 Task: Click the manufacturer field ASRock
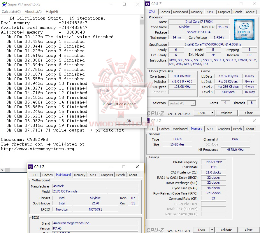click(x=95, y=186)
